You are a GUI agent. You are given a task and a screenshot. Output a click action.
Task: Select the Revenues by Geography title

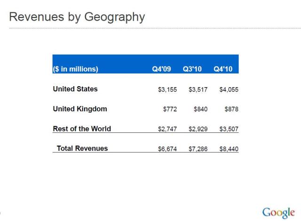[x=77, y=17]
